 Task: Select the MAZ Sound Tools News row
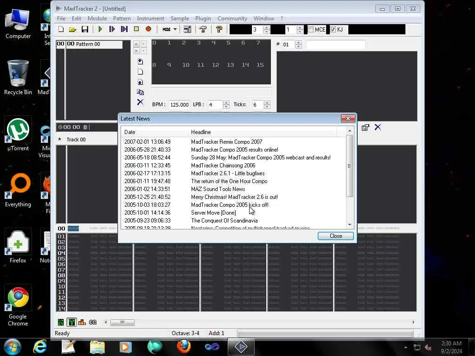pos(233,189)
